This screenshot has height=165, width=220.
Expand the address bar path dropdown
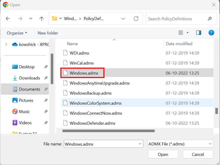(123, 19)
